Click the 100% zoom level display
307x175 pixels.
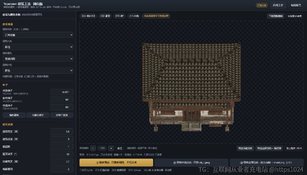tap(102, 148)
